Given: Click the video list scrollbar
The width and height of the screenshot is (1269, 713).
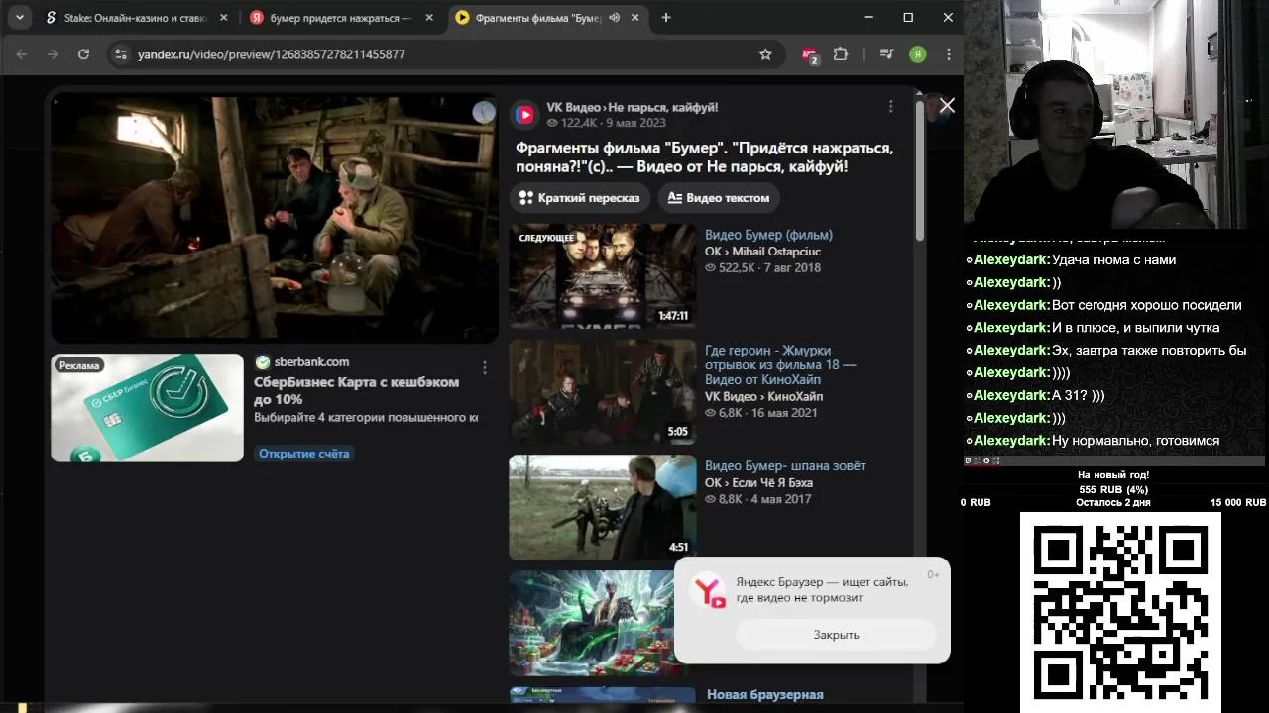Looking at the screenshot, I should tap(920, 168).
